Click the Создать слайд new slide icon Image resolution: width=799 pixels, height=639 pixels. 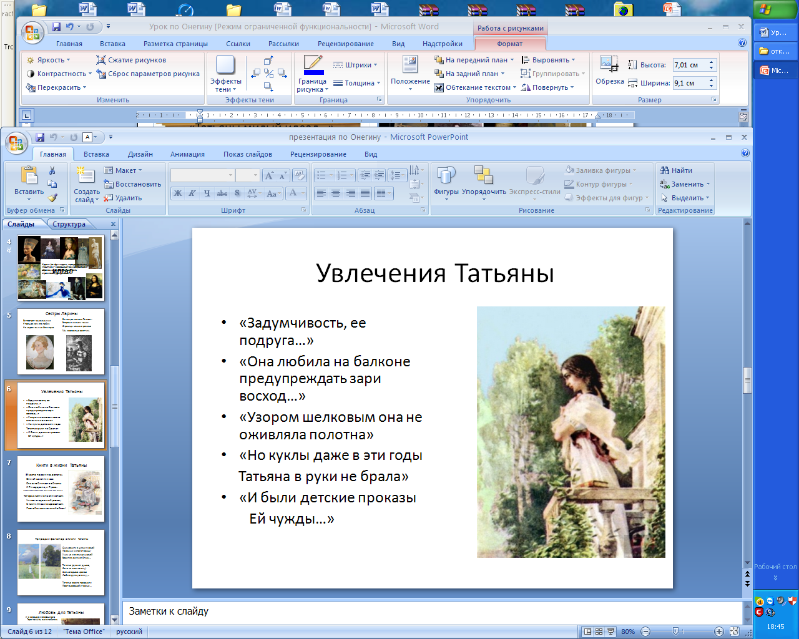point(86,176)
